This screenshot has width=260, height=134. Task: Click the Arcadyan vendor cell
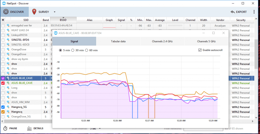coord(220,25)
